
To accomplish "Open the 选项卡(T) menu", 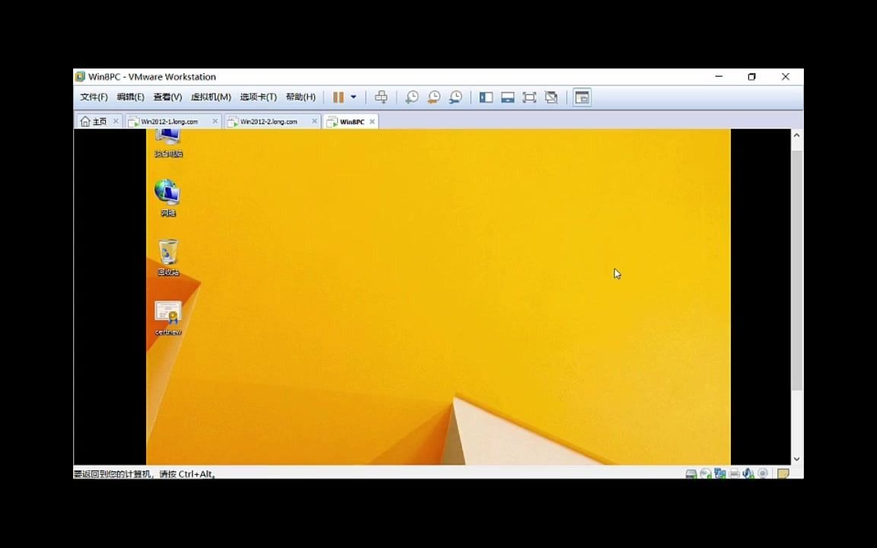I will coord(257,97).
